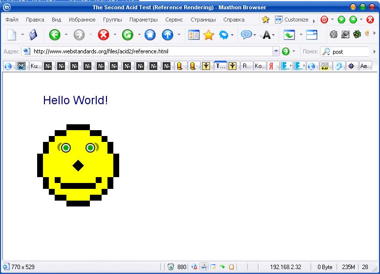The height and width of the screenshot is (274, 380).
Task: Click the speech bubble translate icon
Action: coord(246,35)
